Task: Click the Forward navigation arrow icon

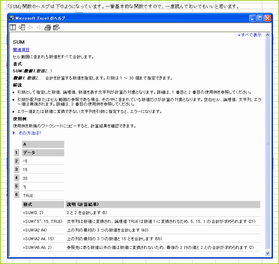Action: point(39,28)
